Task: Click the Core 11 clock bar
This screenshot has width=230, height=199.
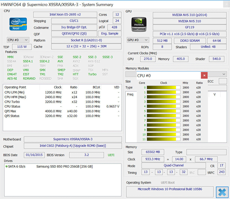Action: click(163, 139)
